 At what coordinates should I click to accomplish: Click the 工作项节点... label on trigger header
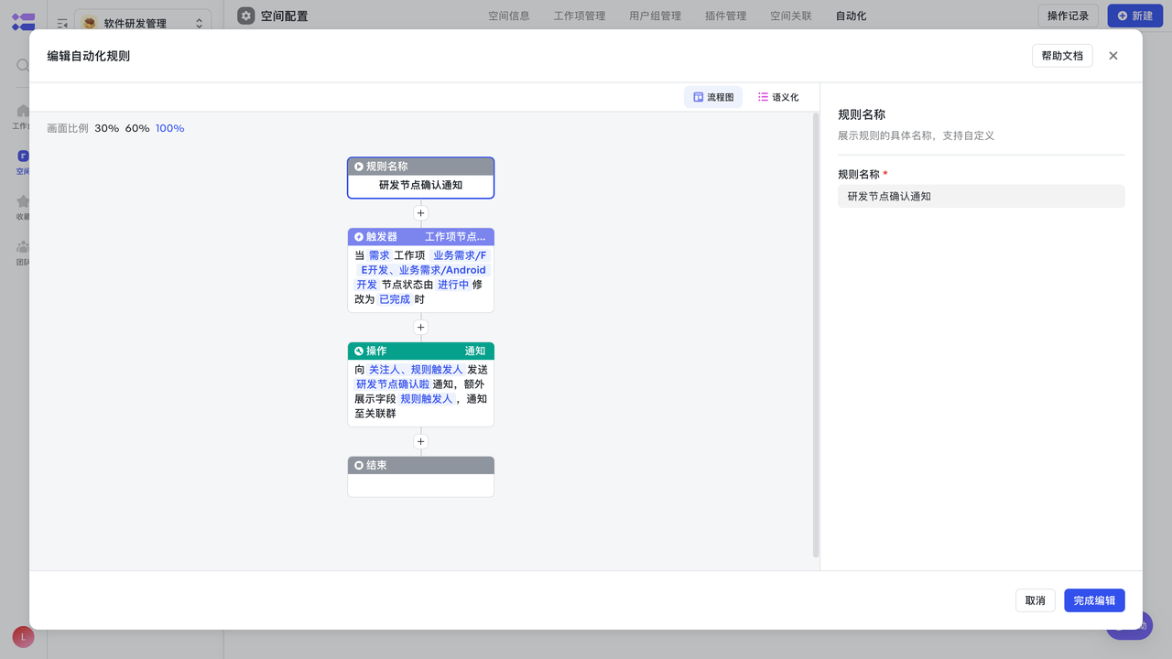455,237
